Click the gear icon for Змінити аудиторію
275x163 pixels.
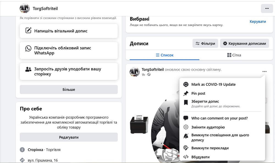[186, 127]
